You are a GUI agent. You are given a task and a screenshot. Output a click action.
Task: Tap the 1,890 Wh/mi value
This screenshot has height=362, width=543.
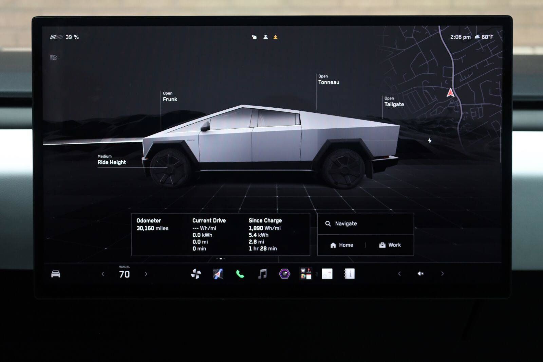(x=265, y=228)
